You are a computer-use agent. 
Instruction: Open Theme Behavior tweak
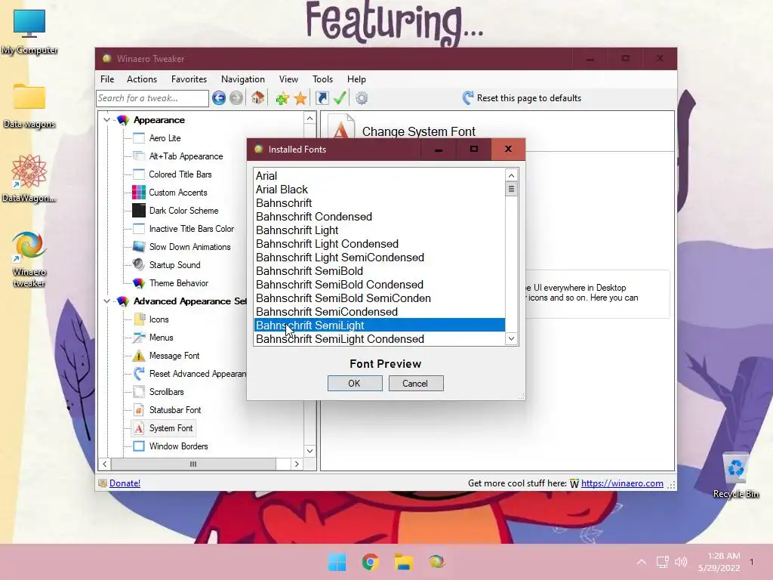point(178,283)
